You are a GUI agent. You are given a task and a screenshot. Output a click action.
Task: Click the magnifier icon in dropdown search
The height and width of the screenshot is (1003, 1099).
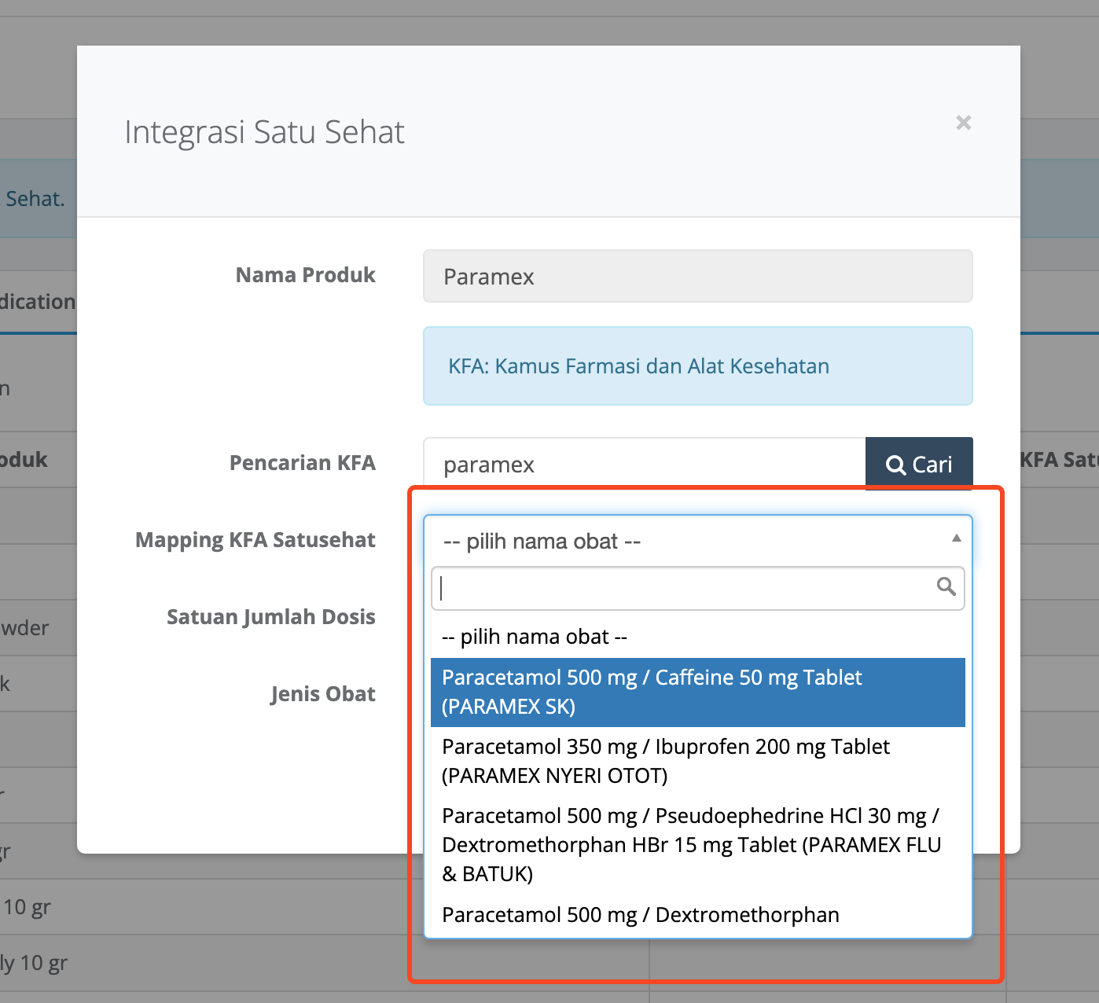coord(946,586)
